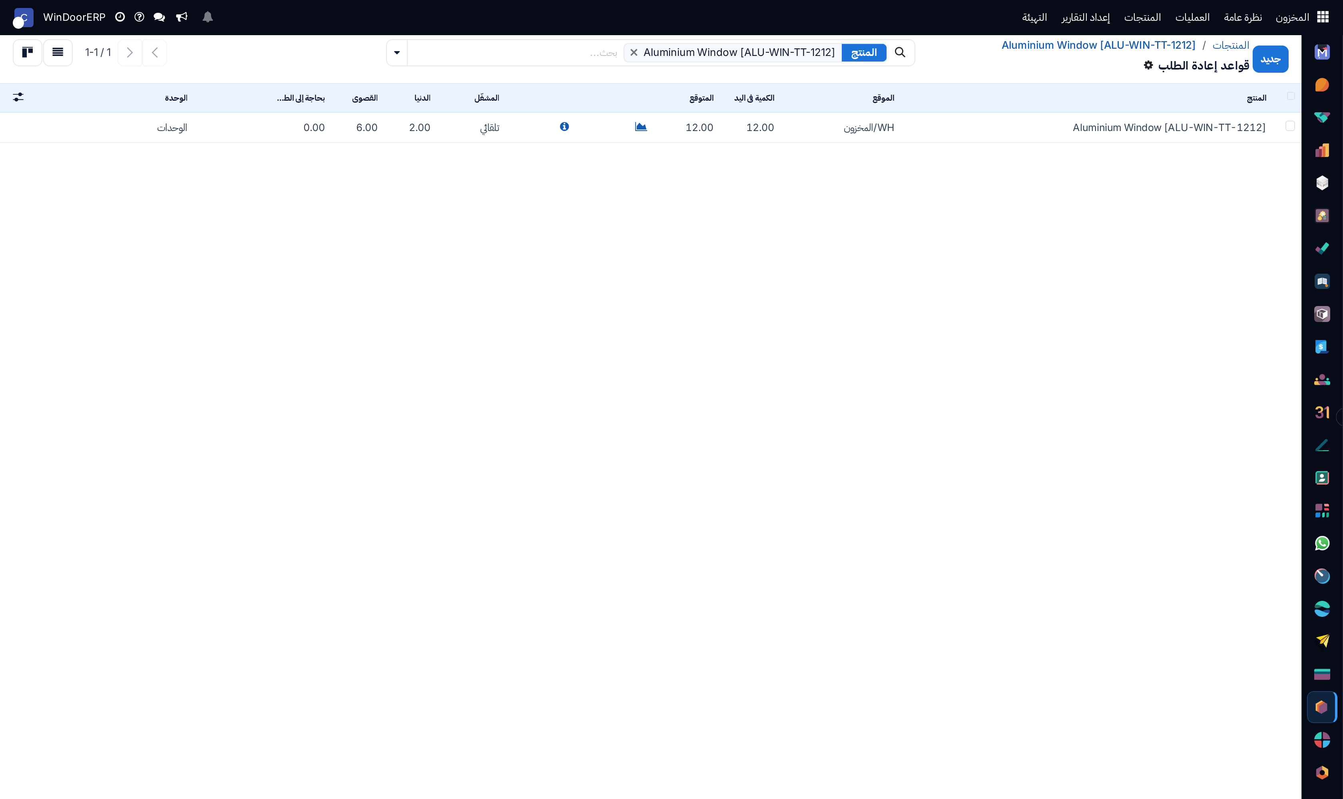1343x799 pixels.
Task: Open the notifications bell
Action: click(x=207, y=17)
